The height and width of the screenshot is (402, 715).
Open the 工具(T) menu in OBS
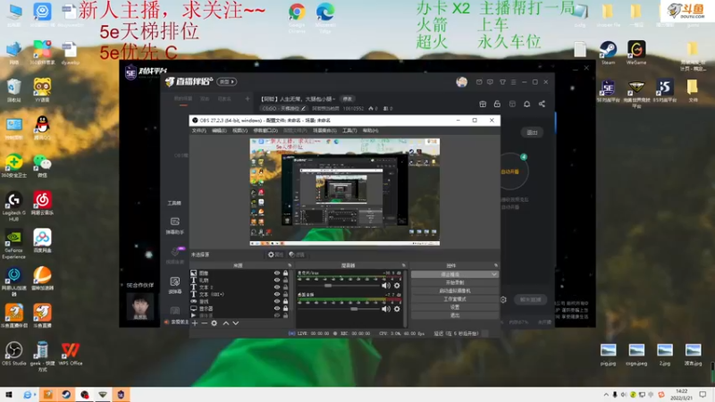349,130
